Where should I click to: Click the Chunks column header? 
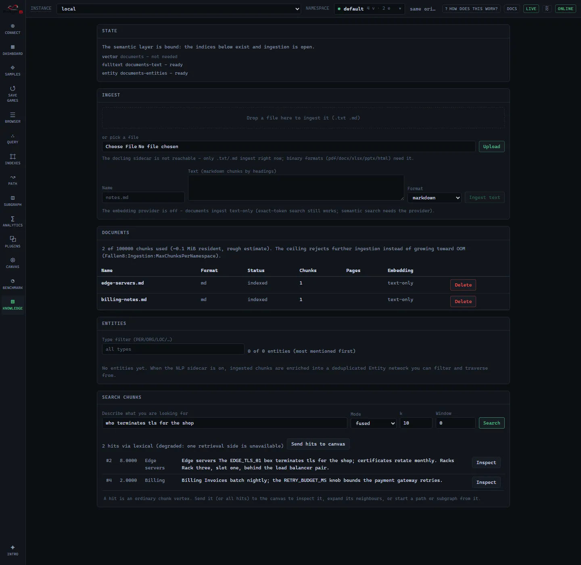tap(308, 270)
